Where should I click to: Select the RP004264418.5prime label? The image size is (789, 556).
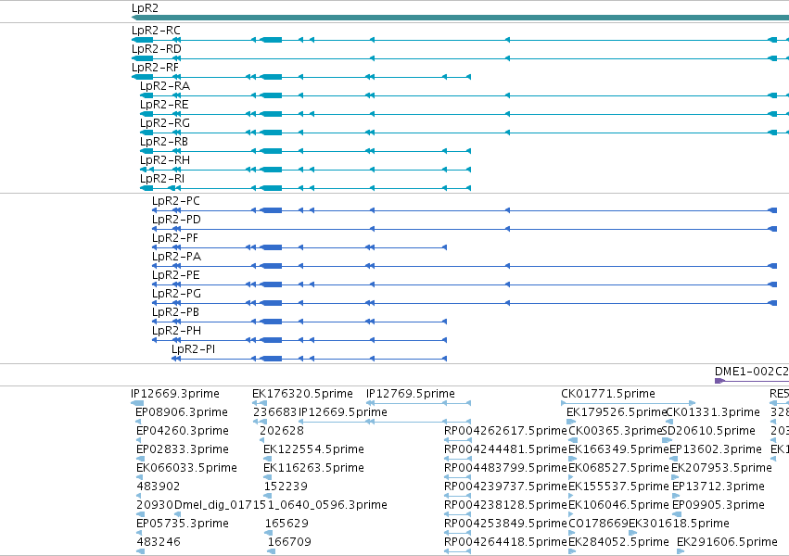tap(505, 542)
